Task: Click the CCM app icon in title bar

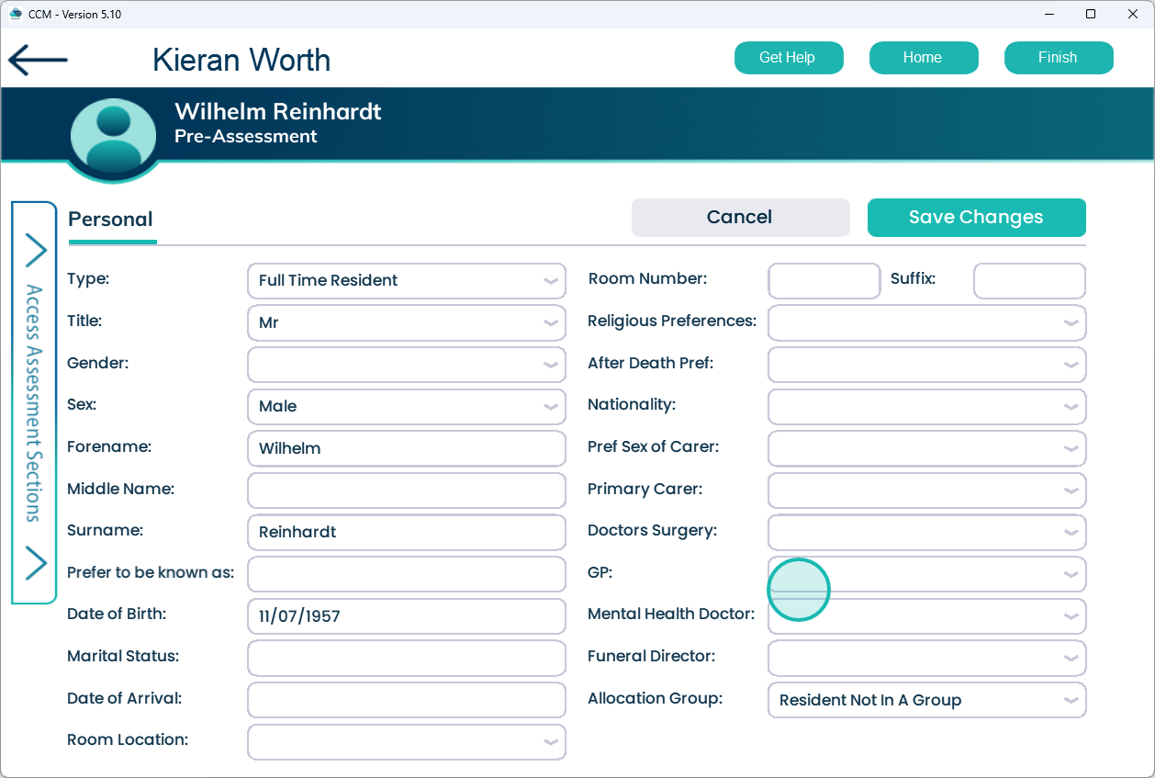Action: (x=15, y=14)
